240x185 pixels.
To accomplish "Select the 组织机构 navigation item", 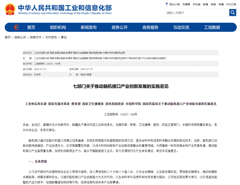I will pos(58,27).
